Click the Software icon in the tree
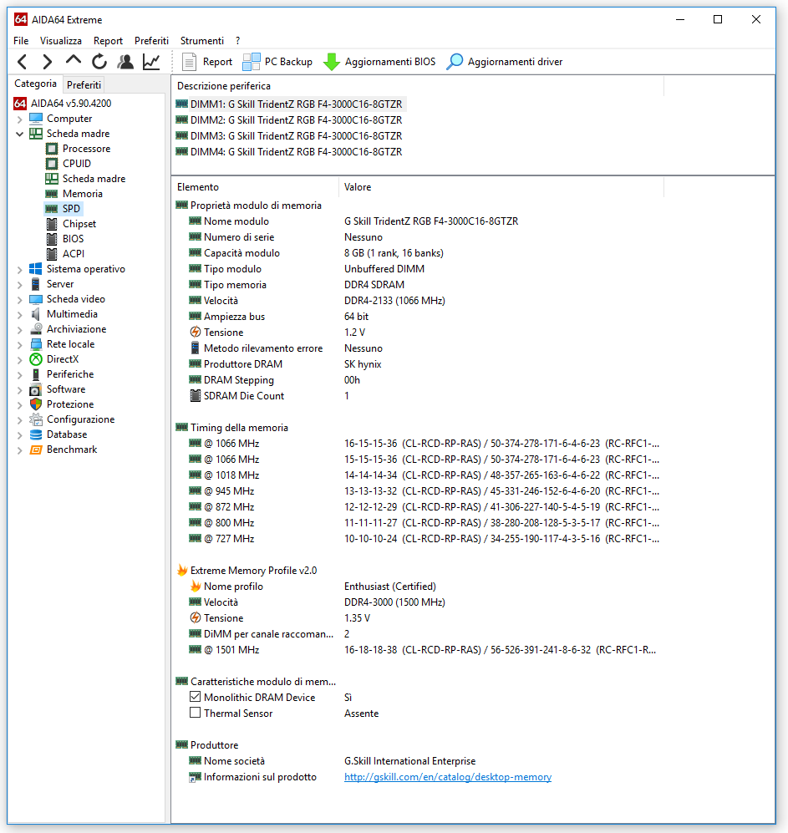This screenshot has width=788, height=833. point(36,389)
